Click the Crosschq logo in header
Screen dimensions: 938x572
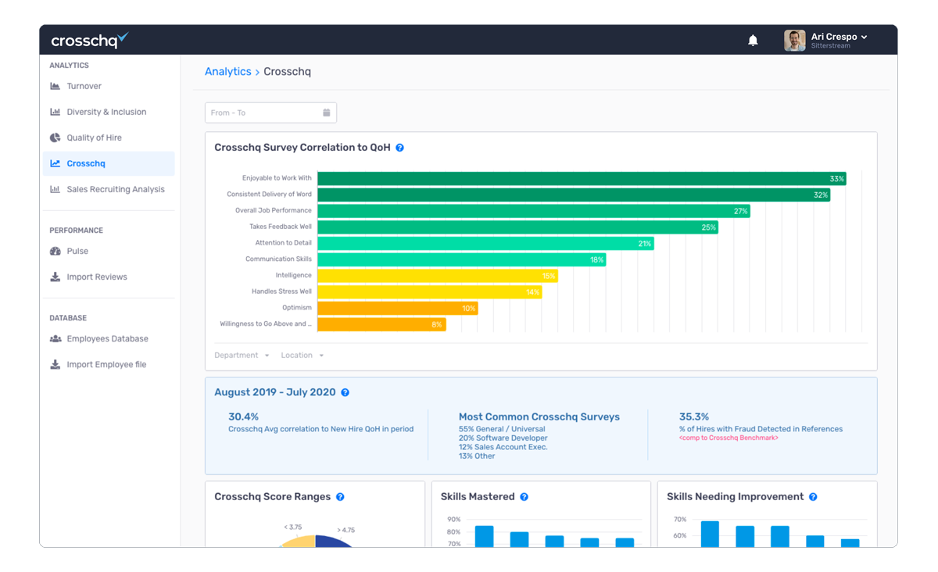coord(89,41)
